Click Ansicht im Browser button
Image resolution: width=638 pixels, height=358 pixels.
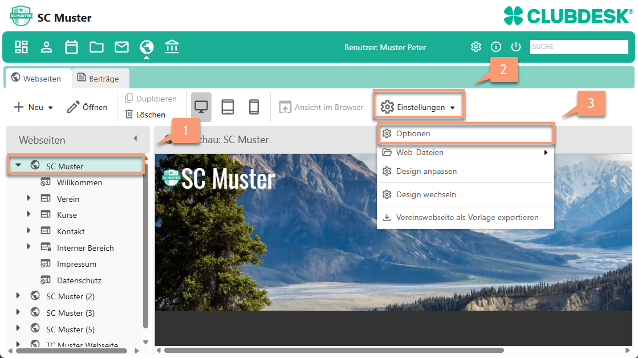click(321, 107)
